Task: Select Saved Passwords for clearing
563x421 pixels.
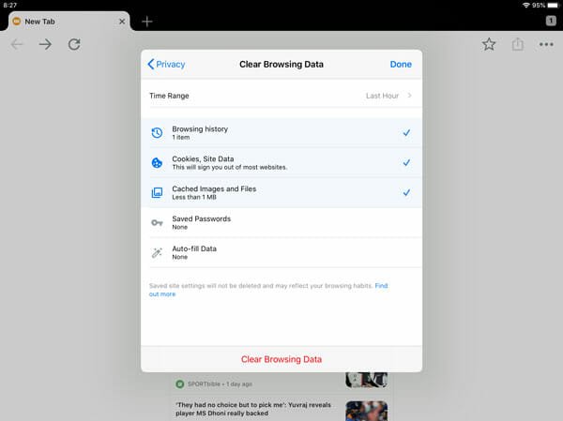Action: [x=281, y=222]
